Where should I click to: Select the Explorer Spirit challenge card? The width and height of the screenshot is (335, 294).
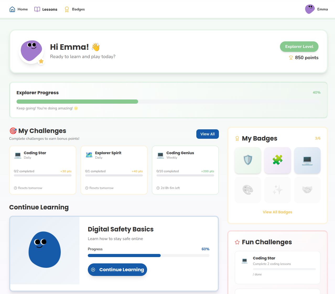(x=114, y=170)
